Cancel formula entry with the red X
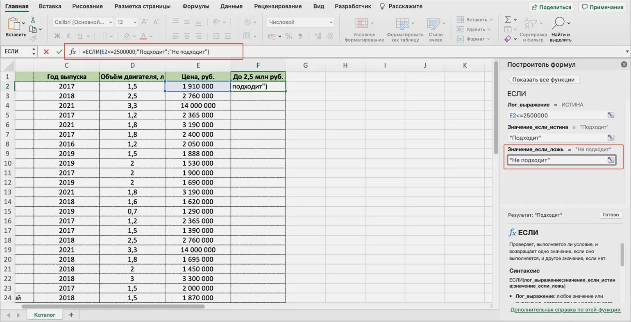This screenshot has height=322, width=631. 46,52
